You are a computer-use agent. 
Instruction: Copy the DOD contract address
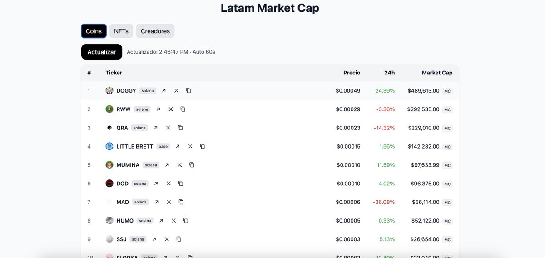point(181,184)
